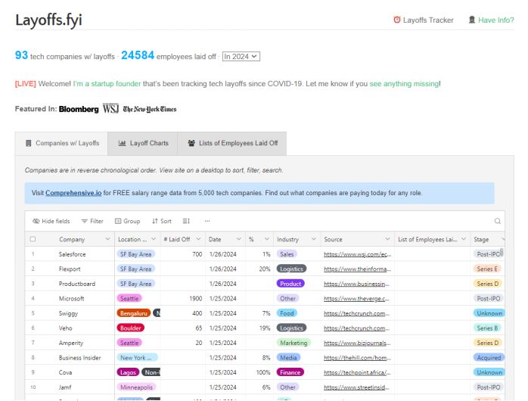This screenshot has width=528, height=401.
Task: Open Salesforce wsj.com source link
Action: click(x=357, y=254)
